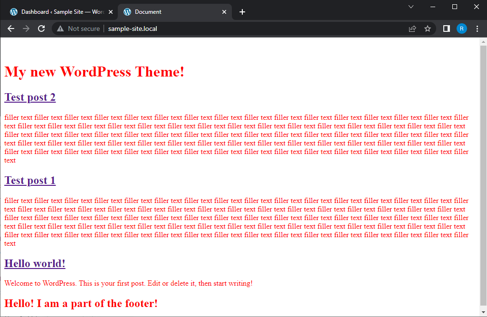Select the Document tab
This screenshot has width=487, height=317.
175,12
